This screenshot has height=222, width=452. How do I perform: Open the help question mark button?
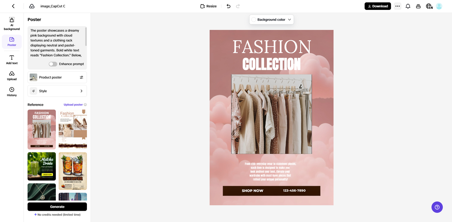437,207
